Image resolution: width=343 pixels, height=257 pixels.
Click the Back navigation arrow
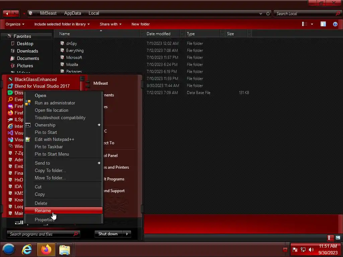click(7, 13)
